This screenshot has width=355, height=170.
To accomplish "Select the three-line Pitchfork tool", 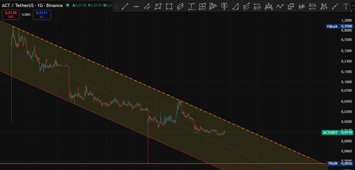I will [247, 6].
